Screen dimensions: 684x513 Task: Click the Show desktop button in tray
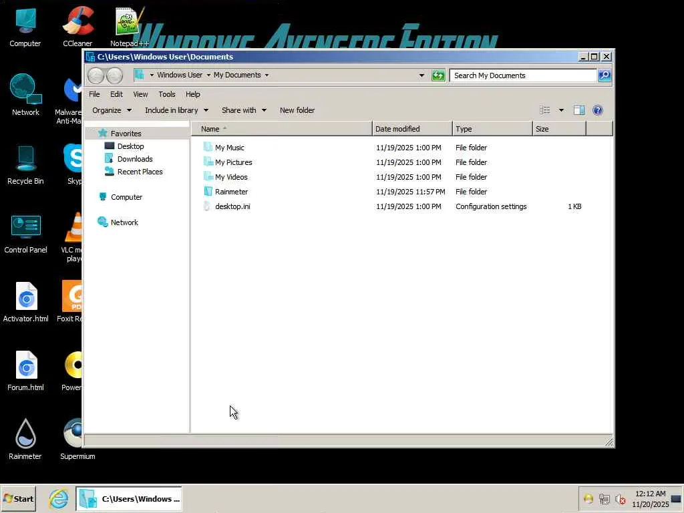pos(677,499)
